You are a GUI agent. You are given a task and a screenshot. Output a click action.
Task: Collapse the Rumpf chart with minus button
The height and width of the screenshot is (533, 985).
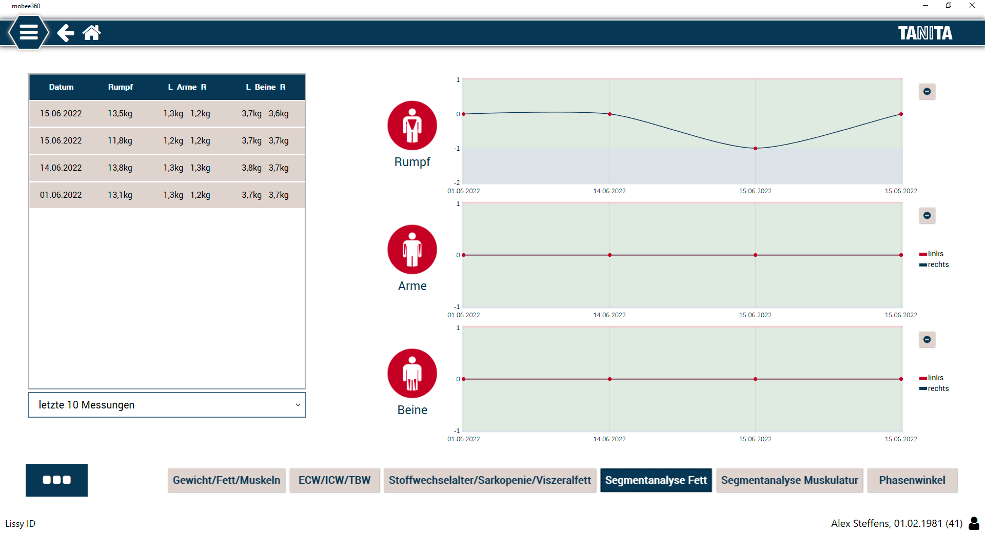tap(927, 92)
